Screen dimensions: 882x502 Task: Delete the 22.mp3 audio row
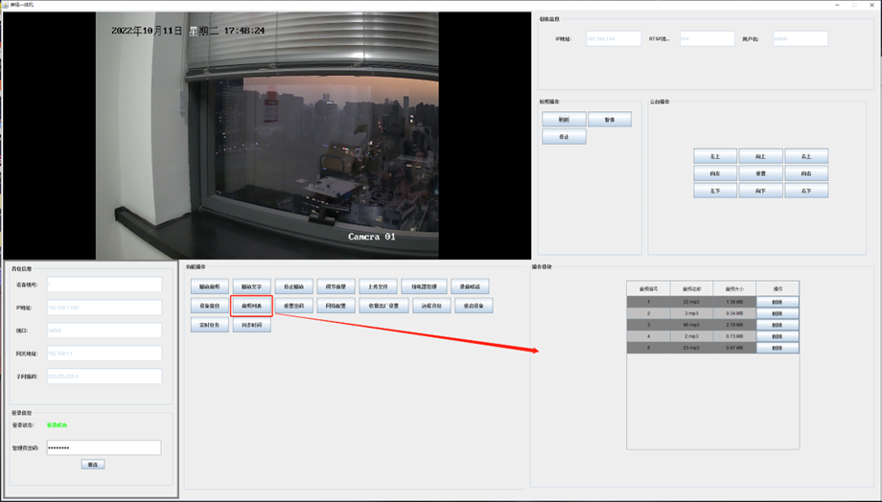point(778,302)
